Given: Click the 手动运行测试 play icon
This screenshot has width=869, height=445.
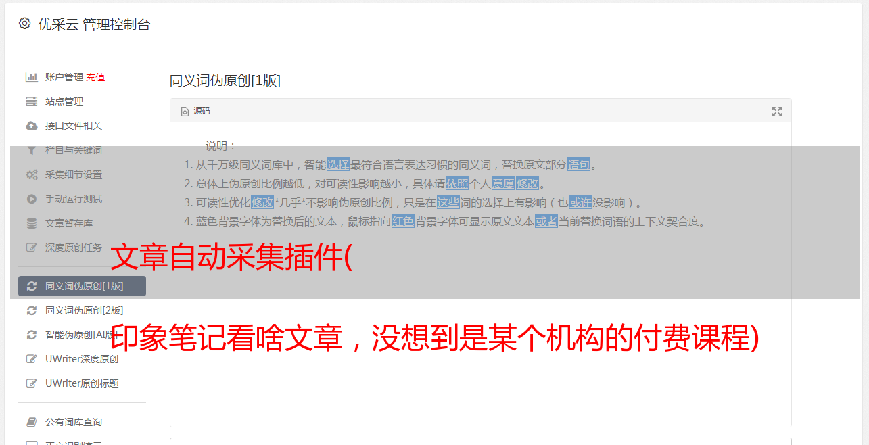Looking at the screenshot, I should (x=31, y=199).
